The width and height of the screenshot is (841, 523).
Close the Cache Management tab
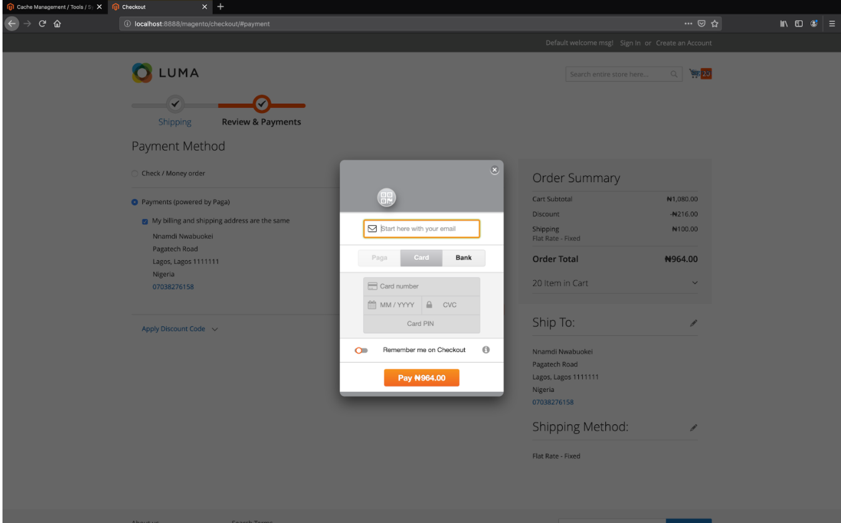click(x=99, y=7)
